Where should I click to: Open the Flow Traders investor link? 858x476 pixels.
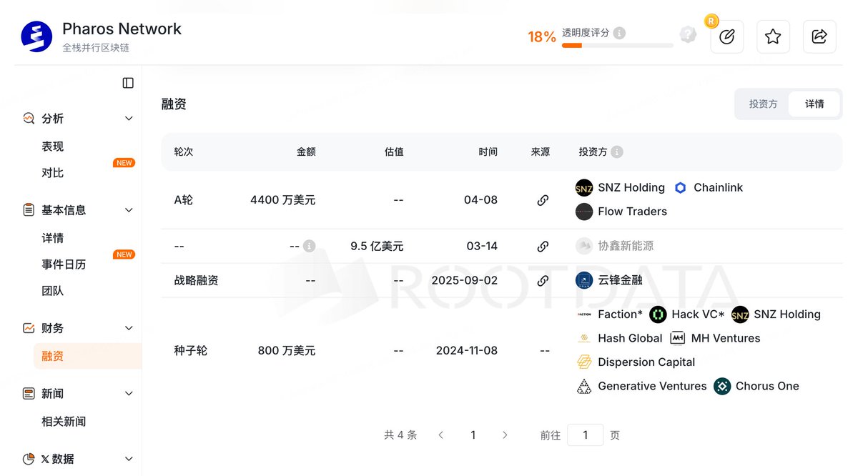pyautogui.click(x=632, y=212)
